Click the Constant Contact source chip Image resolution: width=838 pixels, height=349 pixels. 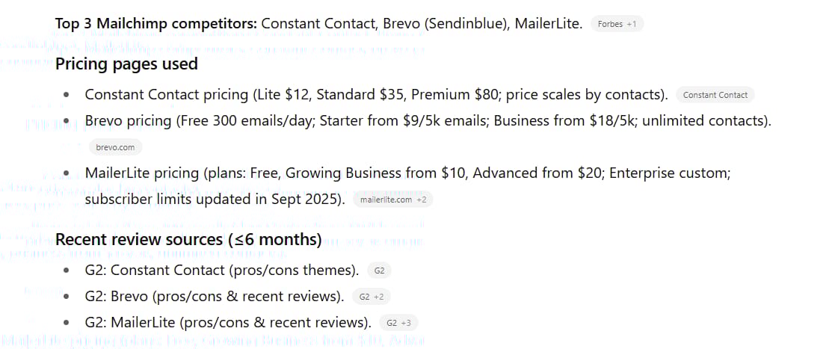coord(715,95)
